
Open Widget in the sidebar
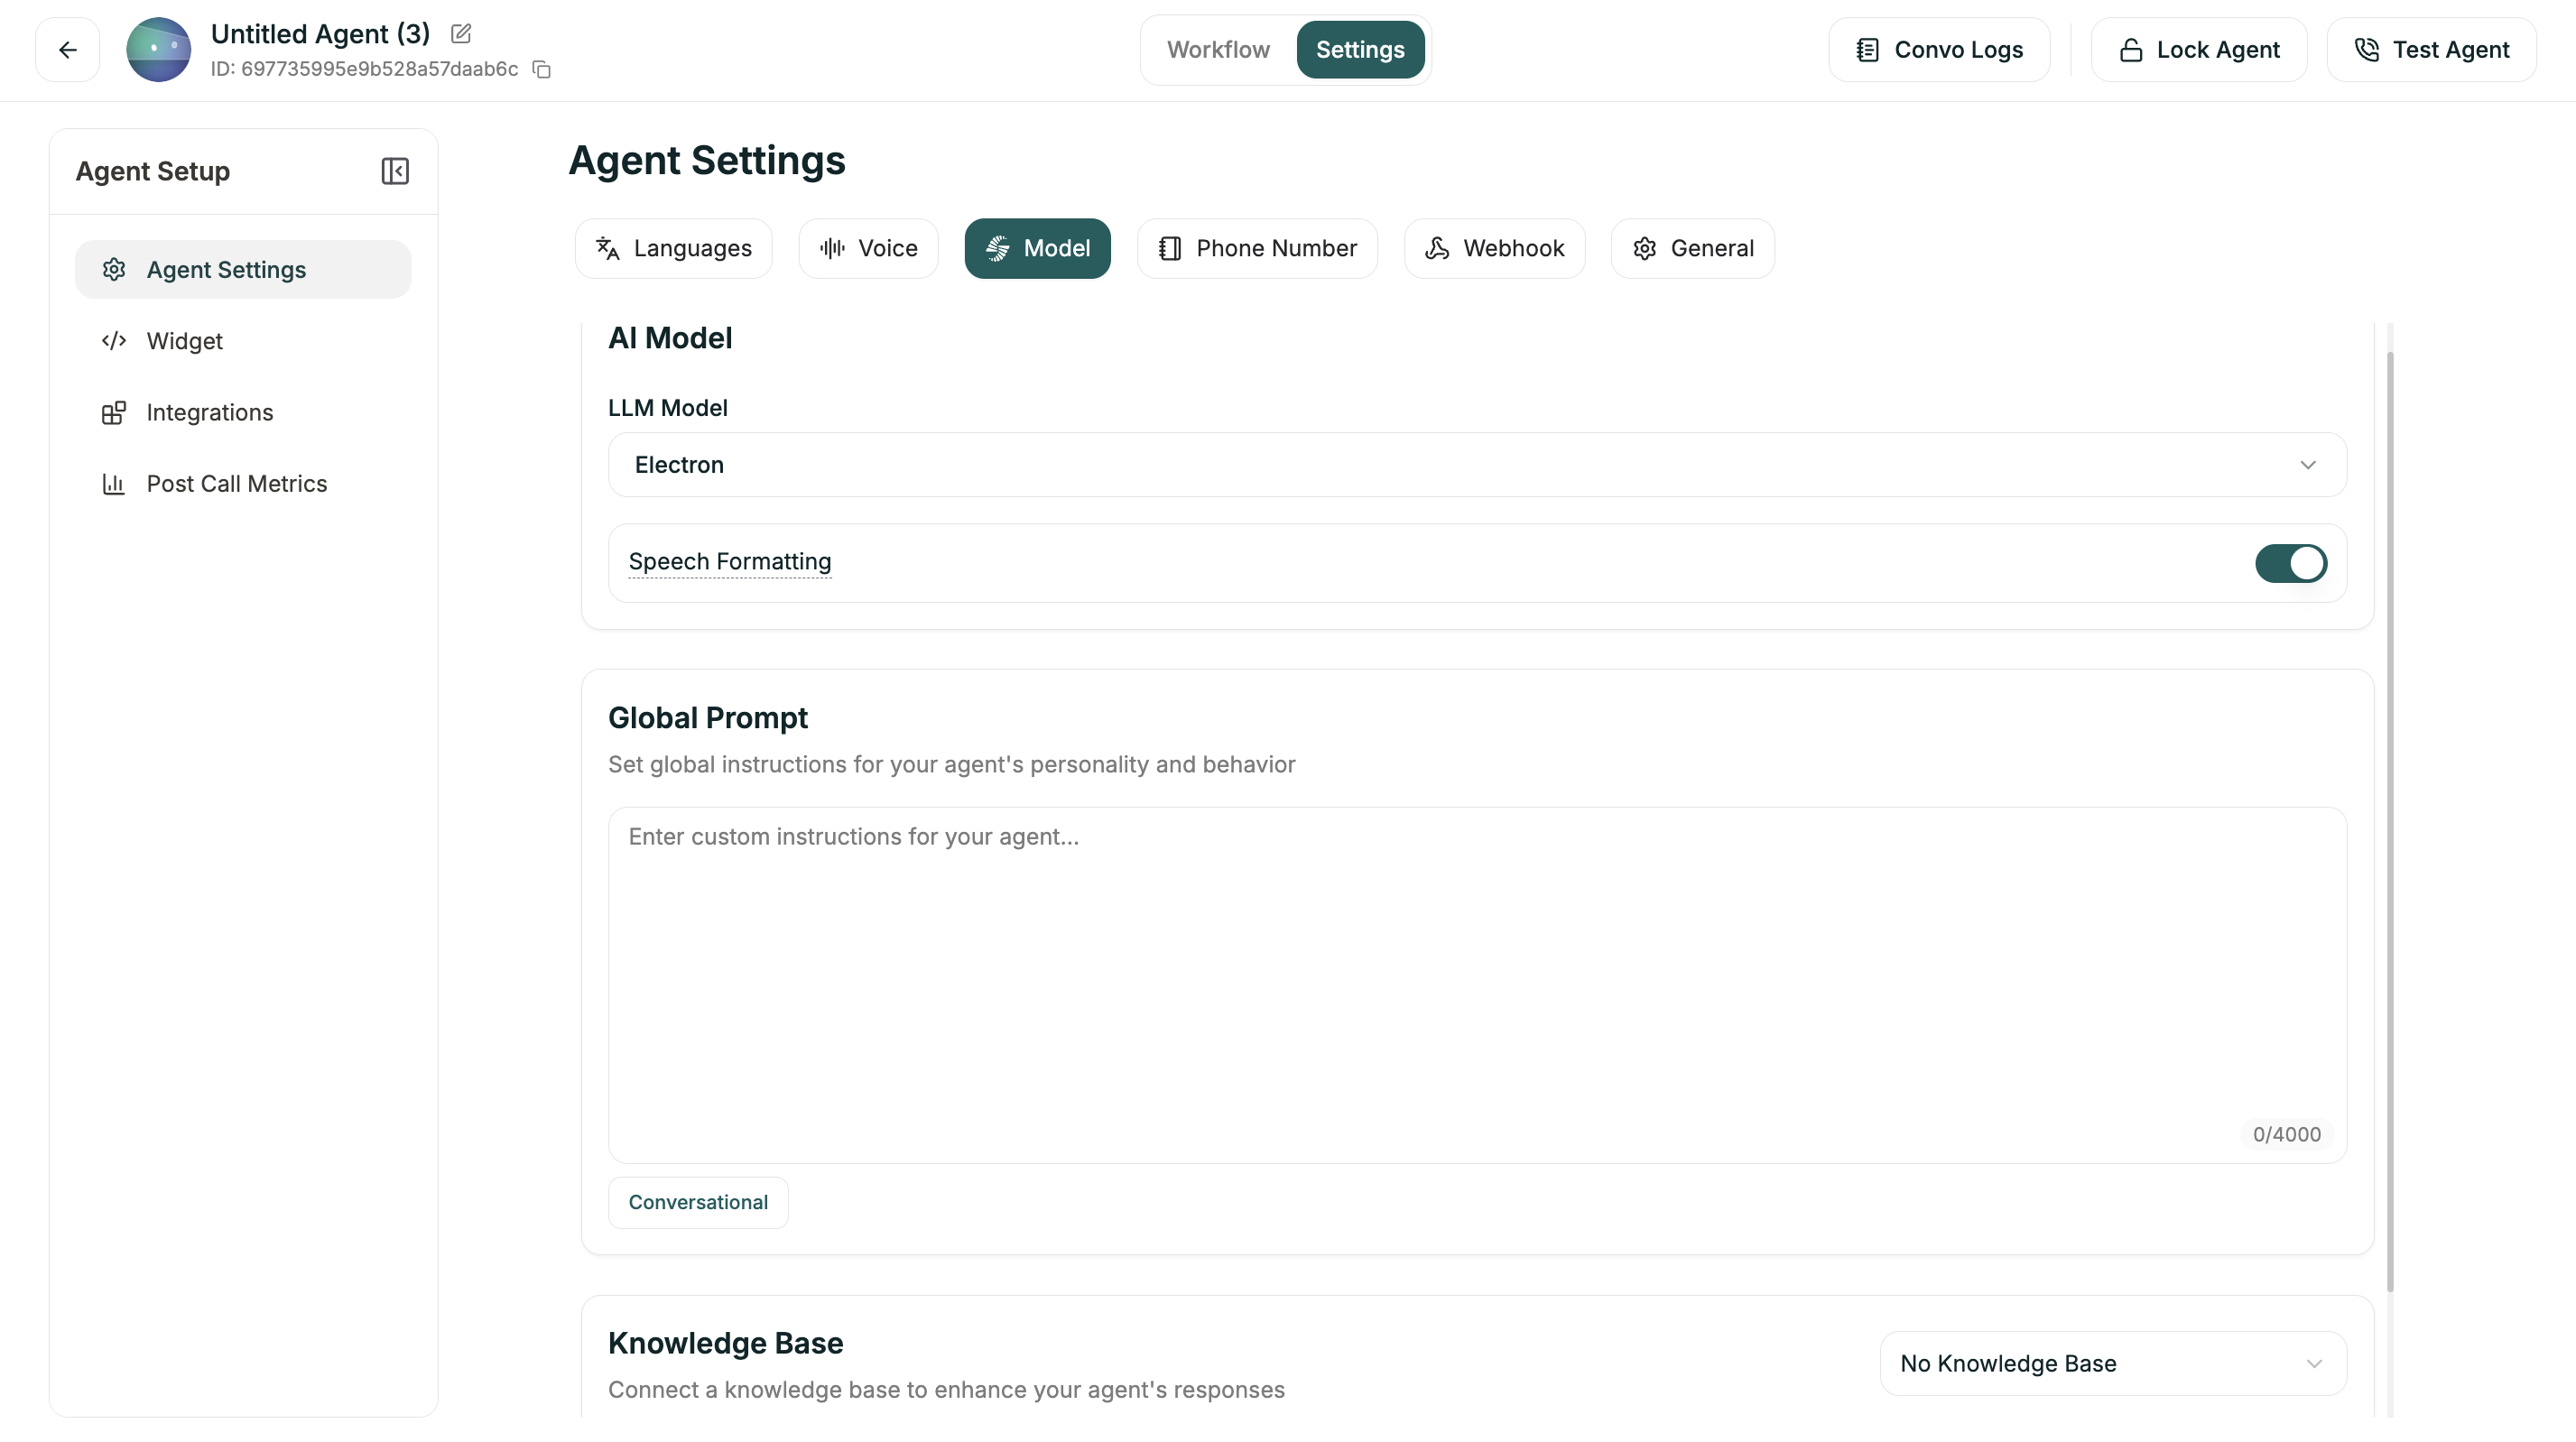[x=184, y=341]
